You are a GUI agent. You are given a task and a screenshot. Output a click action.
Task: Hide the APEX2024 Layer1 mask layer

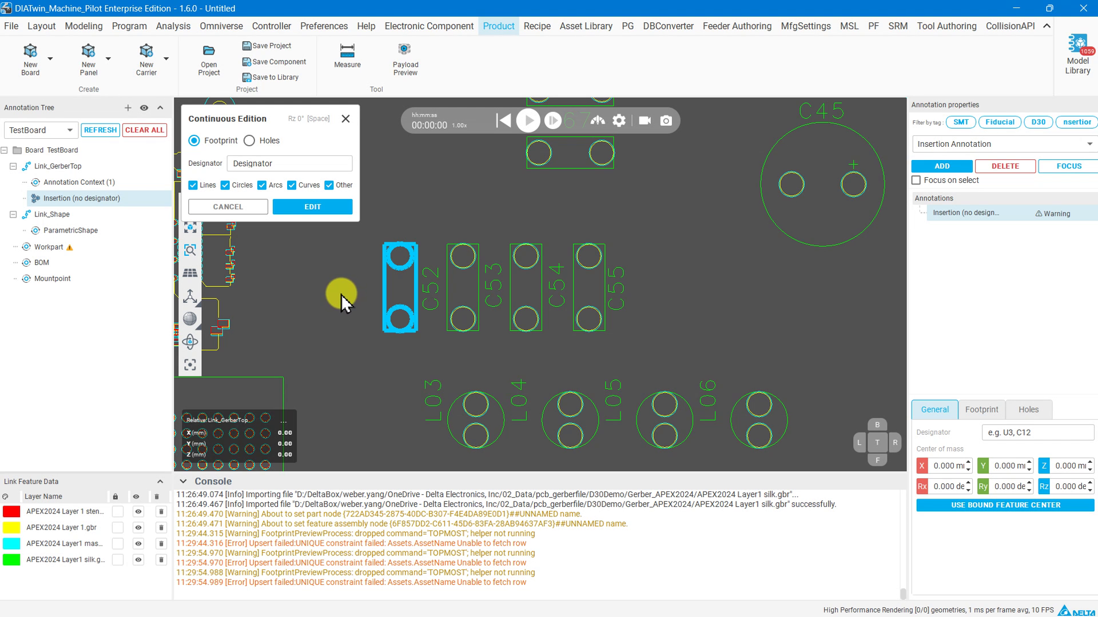138,543
